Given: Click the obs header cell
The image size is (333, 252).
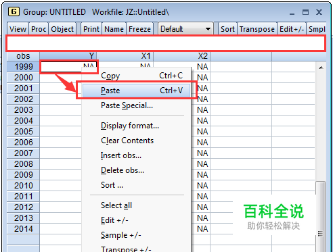Looking at the screenshot, I should pos(23,56).
